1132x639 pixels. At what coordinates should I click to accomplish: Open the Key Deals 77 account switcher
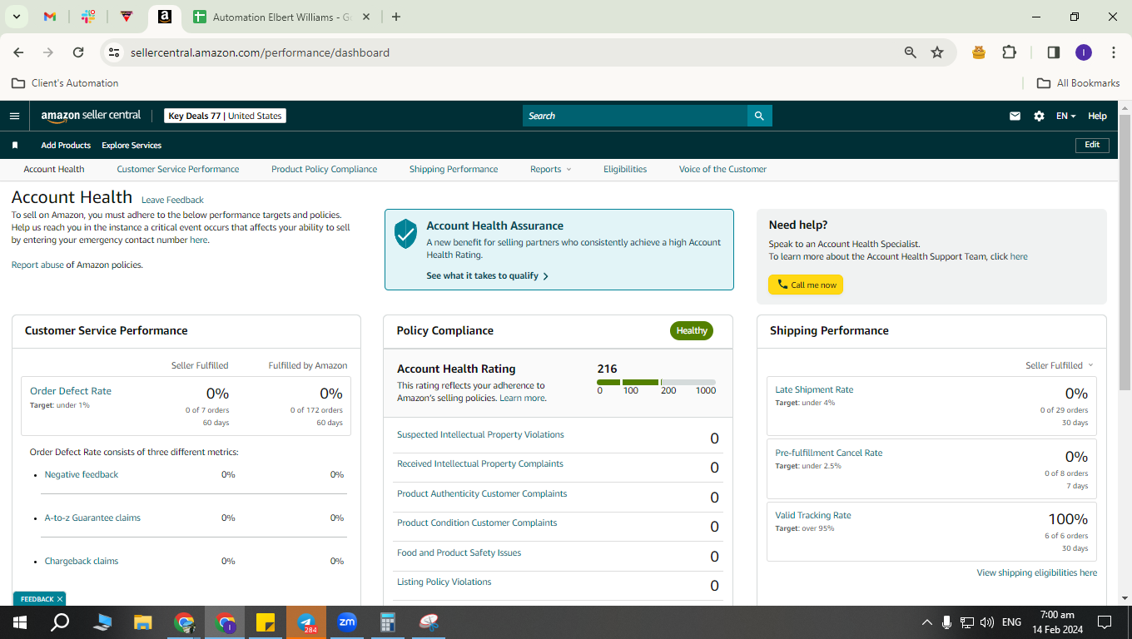click(225, 116)
